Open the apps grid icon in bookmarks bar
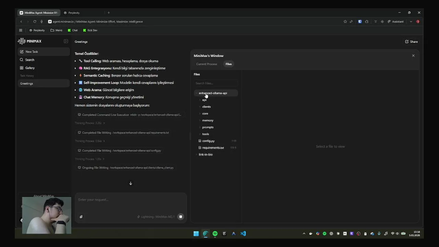Screen dimensions: 439x247 pyautogui.click(x=21, y=30)
